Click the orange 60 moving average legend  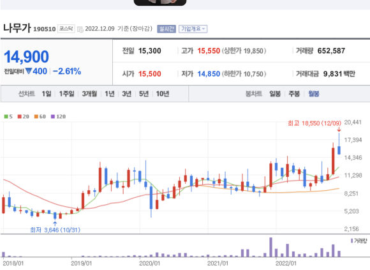(x=40, y=117)
